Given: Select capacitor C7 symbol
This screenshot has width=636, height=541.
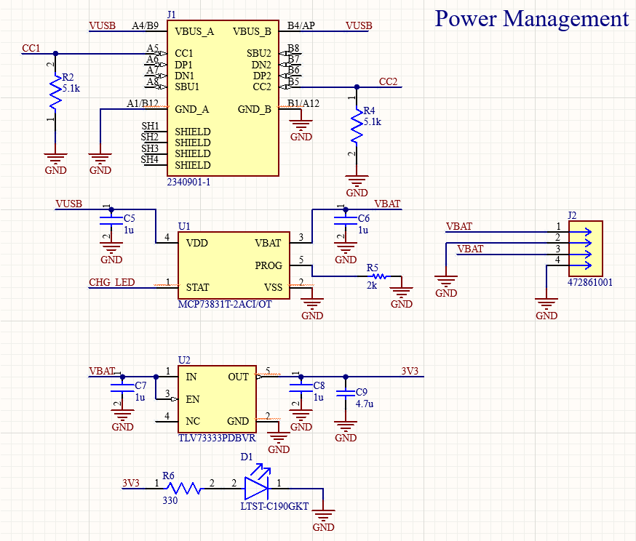Looking at the screenshot, I should pyautogui.click(x=122, y=388).
